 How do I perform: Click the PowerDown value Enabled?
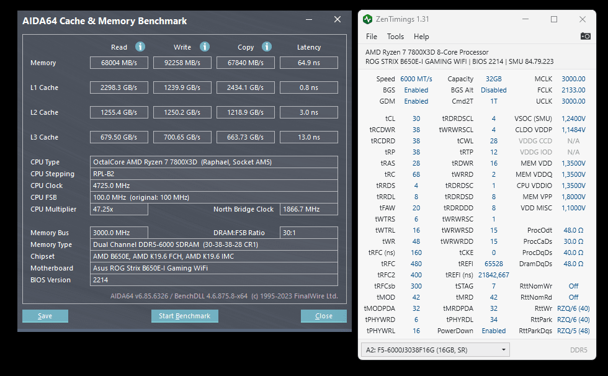pos(494,331)
